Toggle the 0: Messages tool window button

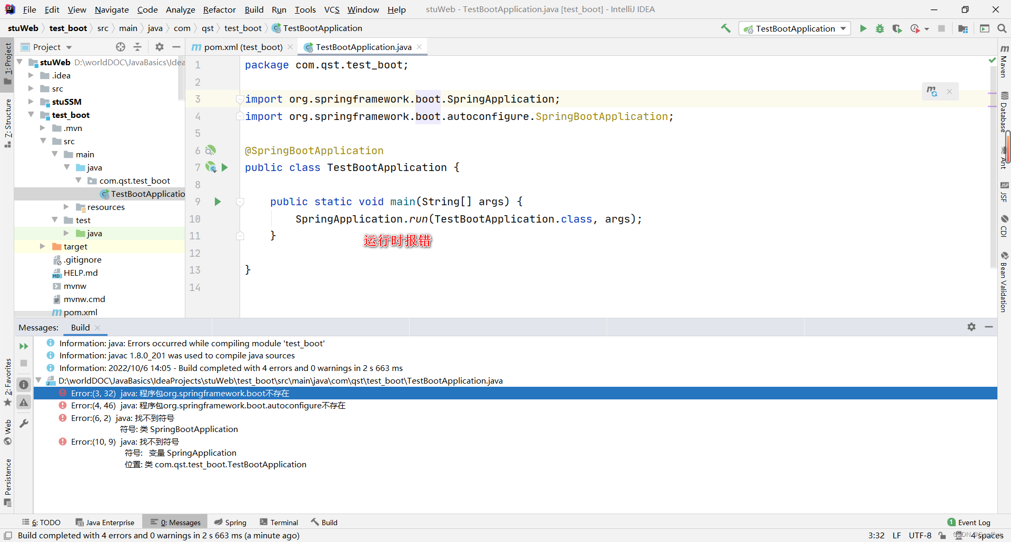175,522
